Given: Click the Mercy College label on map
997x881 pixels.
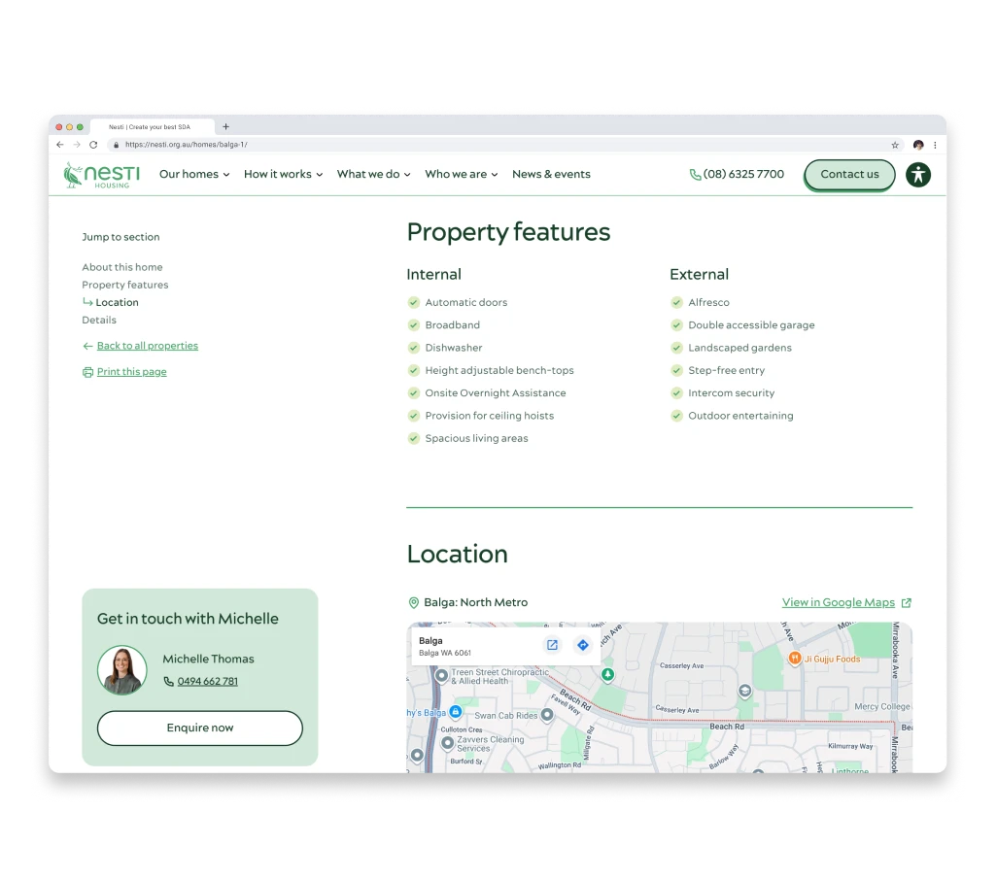Looking at the screenshot, I should [882, 706].
